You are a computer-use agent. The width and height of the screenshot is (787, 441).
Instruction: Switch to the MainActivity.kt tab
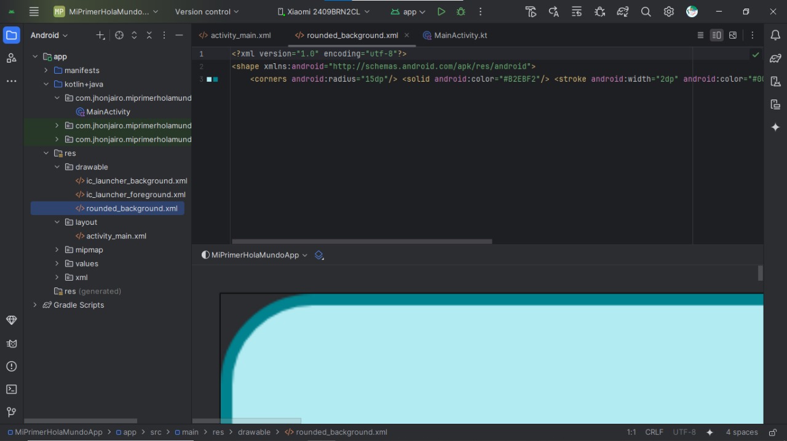455,35
